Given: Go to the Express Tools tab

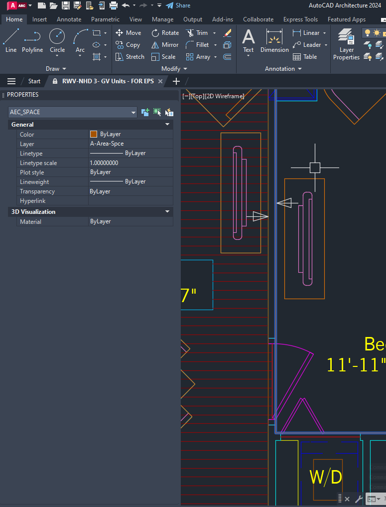Looking at the screenshot, I should pos(300,19).
